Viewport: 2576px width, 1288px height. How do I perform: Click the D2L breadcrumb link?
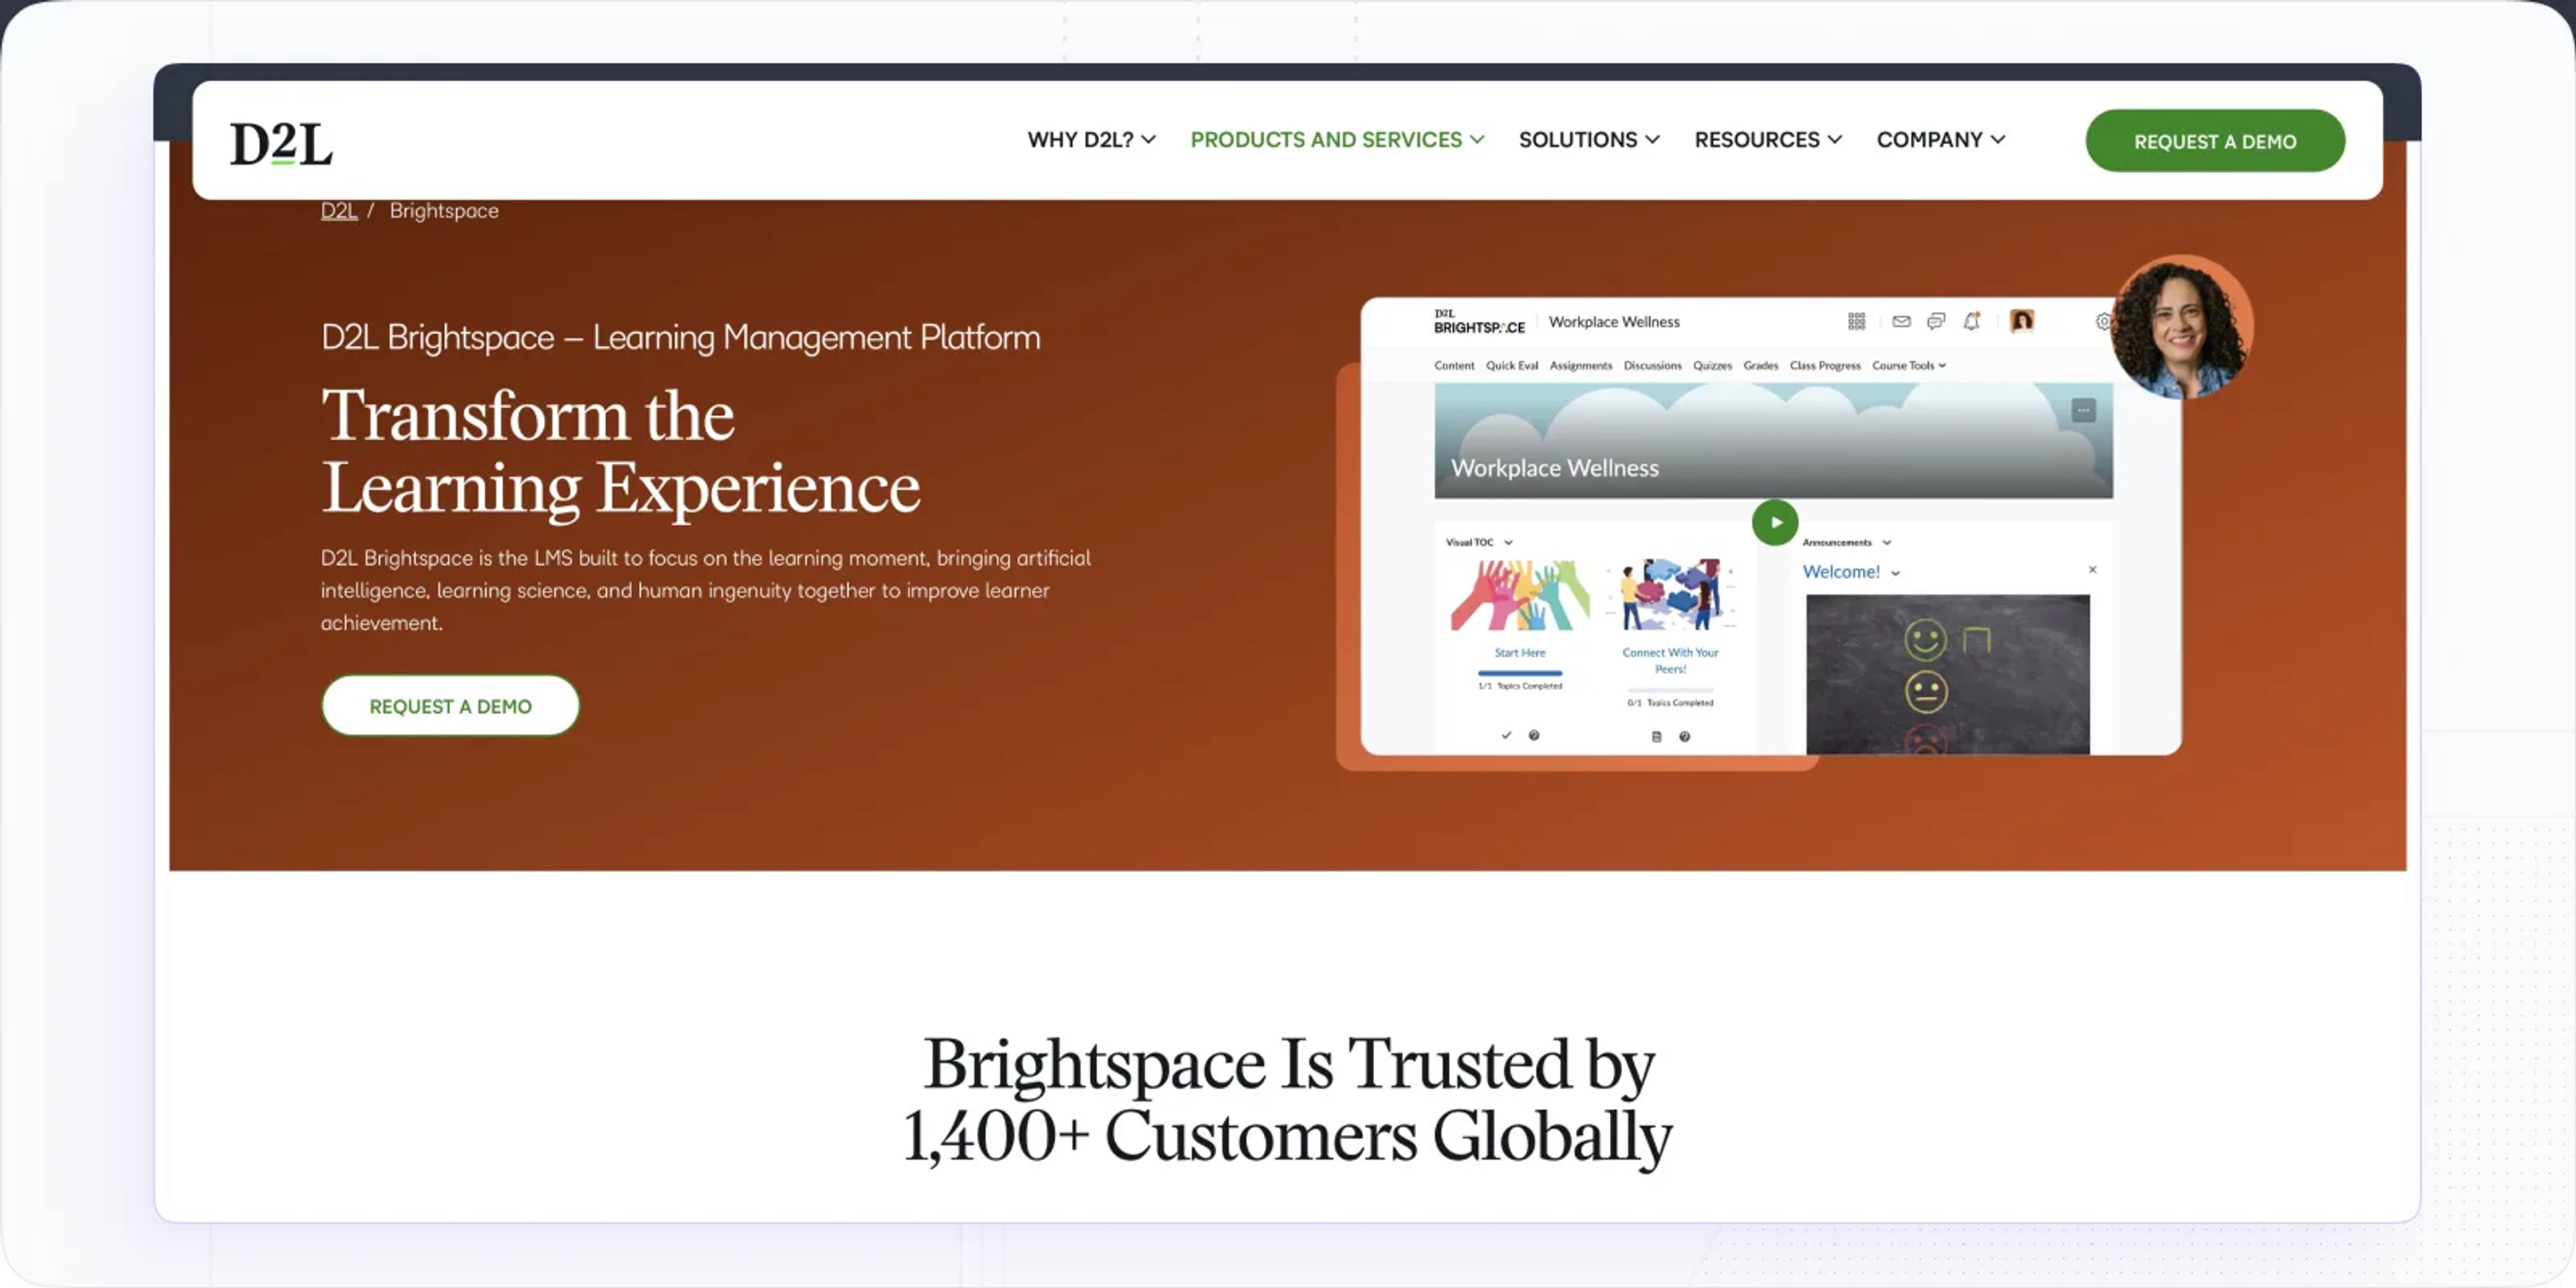tap(338, 210)
